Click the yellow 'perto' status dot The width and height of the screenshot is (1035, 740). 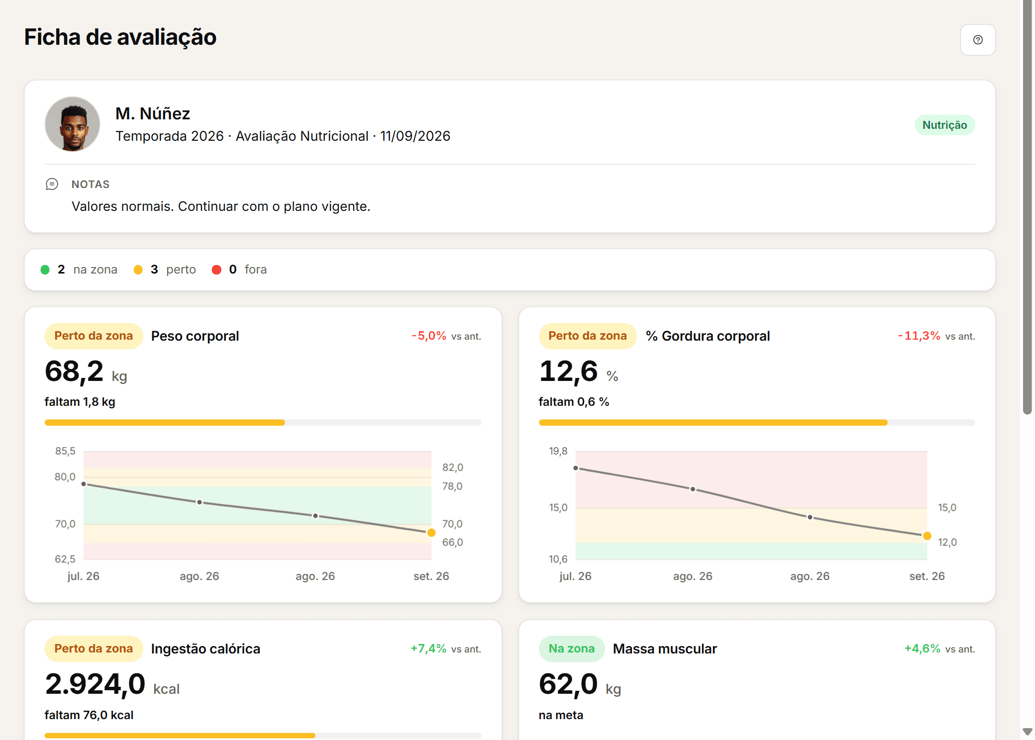(138, 270)
